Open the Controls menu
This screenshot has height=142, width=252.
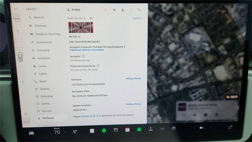coord(38,26)
